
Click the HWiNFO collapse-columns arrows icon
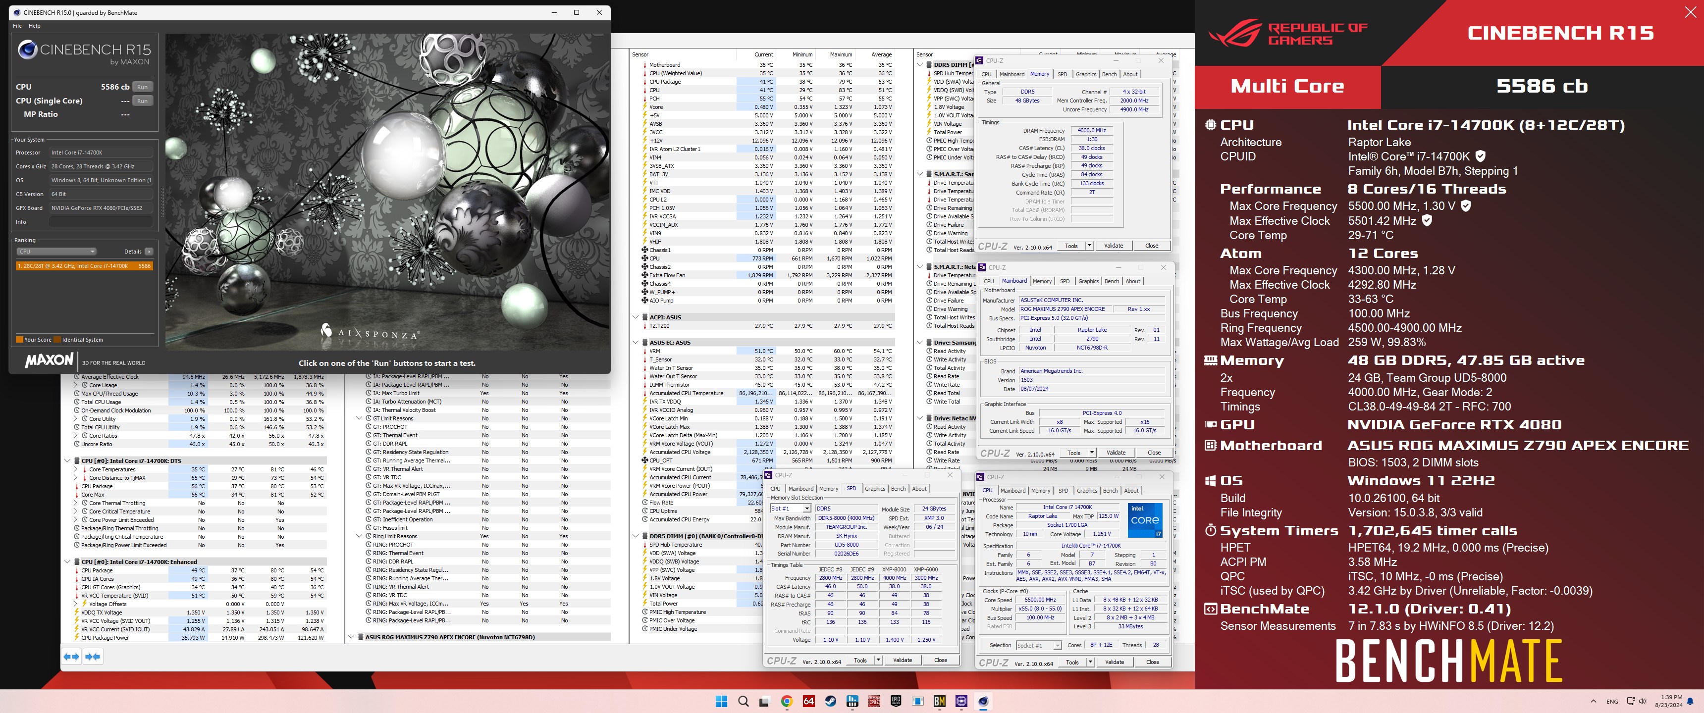93,656
